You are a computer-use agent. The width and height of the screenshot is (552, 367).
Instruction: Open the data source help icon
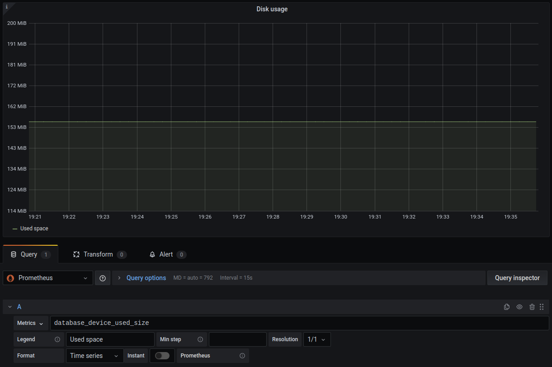click(103, 278)
